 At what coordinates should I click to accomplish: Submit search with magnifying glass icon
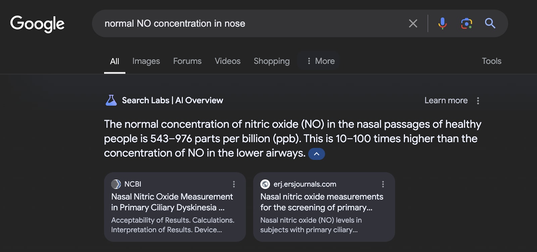490,23
